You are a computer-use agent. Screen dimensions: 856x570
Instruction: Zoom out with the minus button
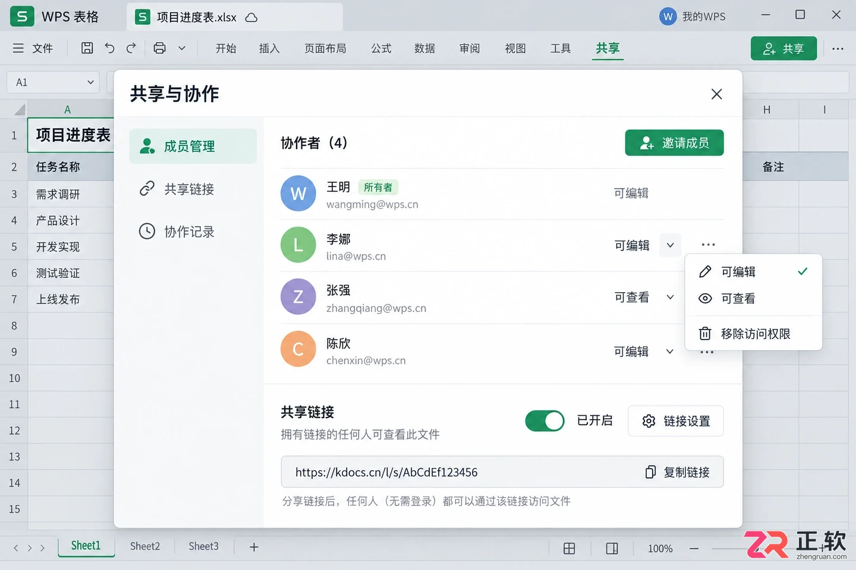[694, 549]
